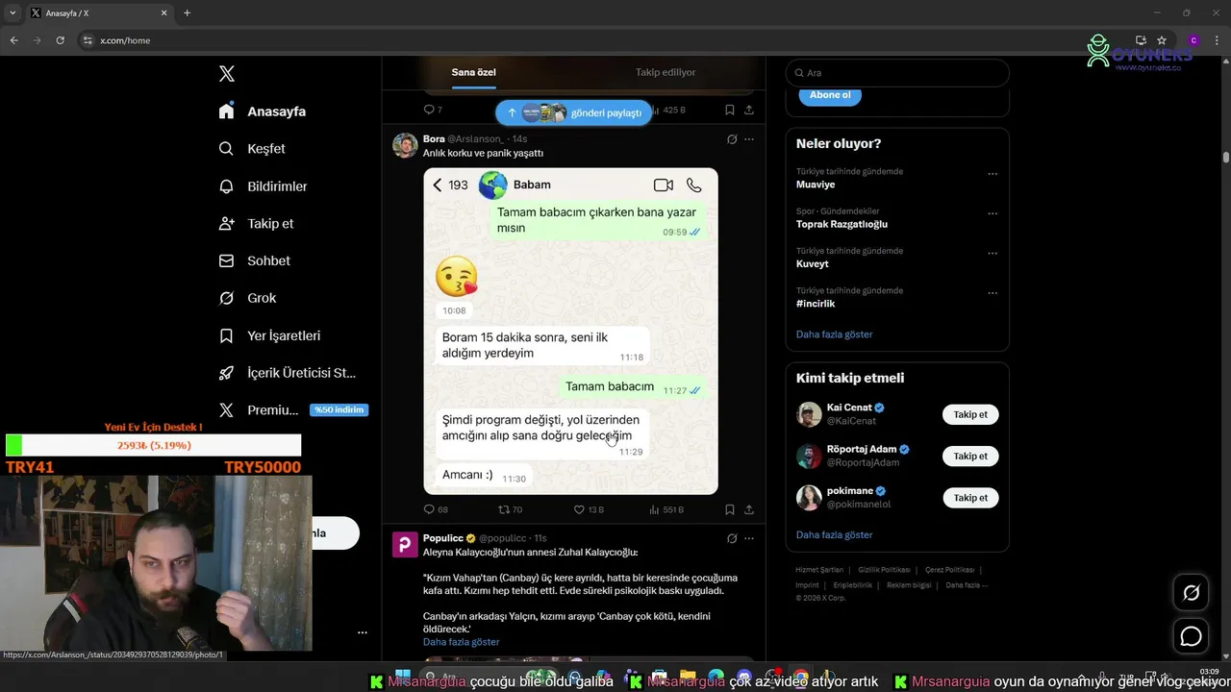Image resolution: width=1231 pixels, height=692 pixels.
Task: Switch to the Sana özel tab
Action: pos(474,72)
